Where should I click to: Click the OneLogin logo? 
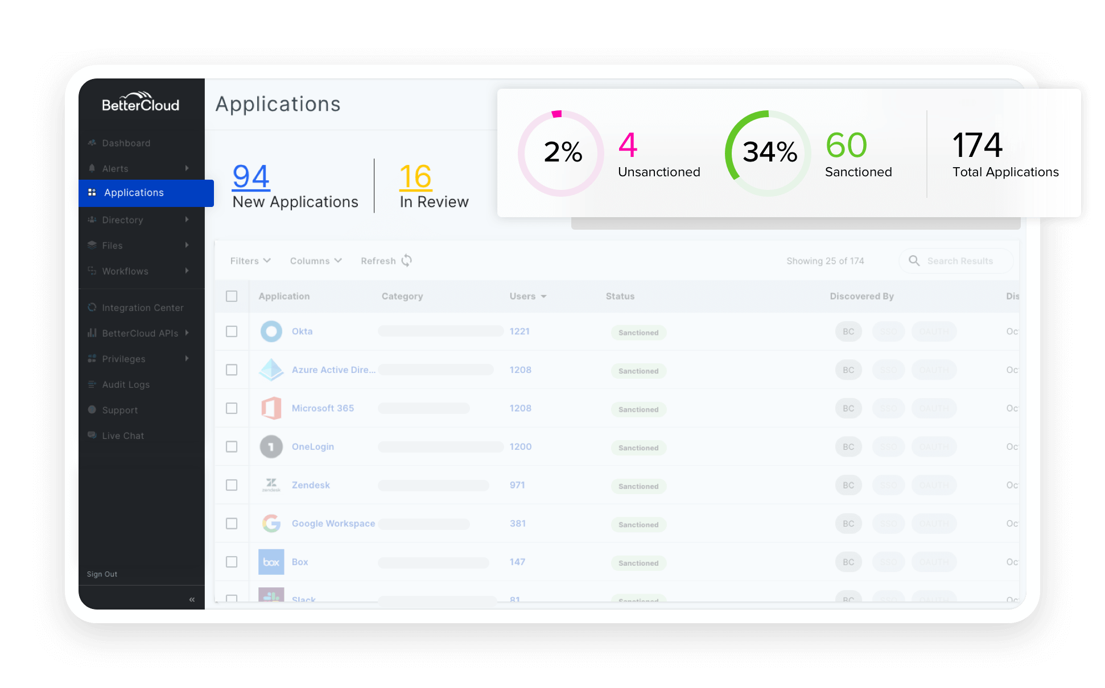[271, 447]
